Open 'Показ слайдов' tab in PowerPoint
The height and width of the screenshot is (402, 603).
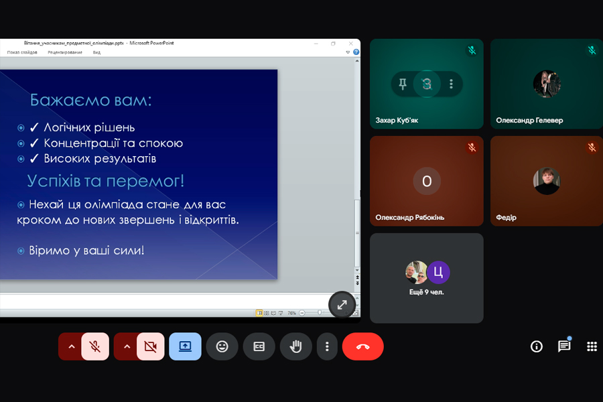[22, 52]
